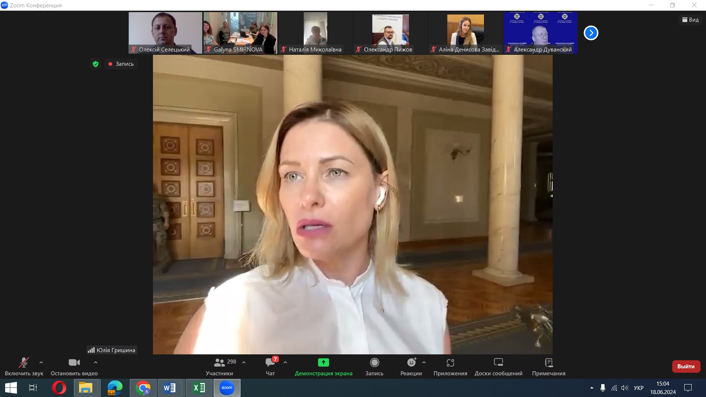This screenshot has width=706, height=397.
Task: Show next participants with blue arrow button
Action: point(591,33)
